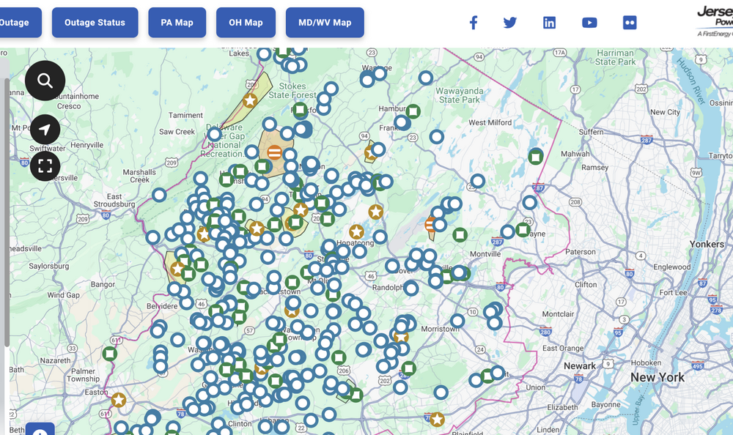This screenshot has height=435, width=733.
Task: Select blue circle marker near East Stroudsburg
Action: click(159, 195)
